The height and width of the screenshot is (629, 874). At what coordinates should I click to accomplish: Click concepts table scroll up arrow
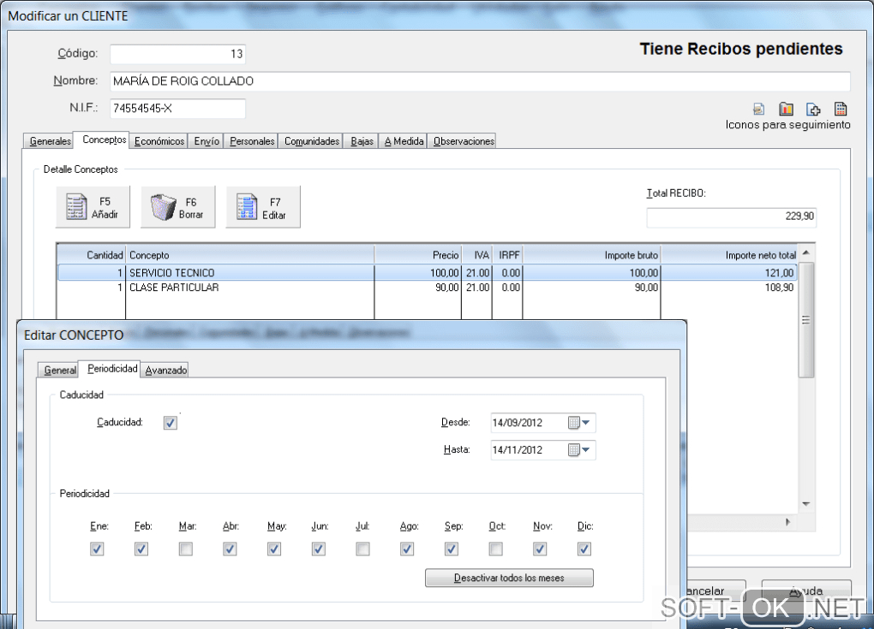tap(806, 252)
